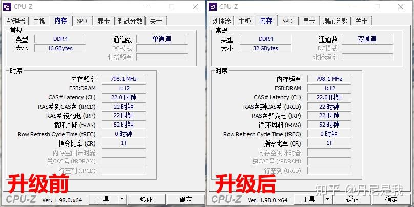Click tRCD 22 时钟 value in right window
Viewport: 414px width, 207px height.
[329, 107]
